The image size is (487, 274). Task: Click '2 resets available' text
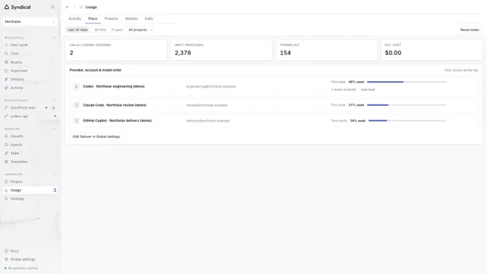click(343, 90)
